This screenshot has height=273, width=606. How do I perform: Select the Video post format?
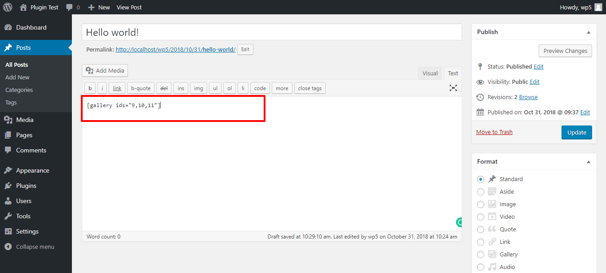click(481, 217)
